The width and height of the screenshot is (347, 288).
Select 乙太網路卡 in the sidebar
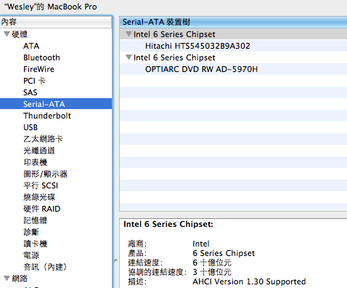(43, 139)
